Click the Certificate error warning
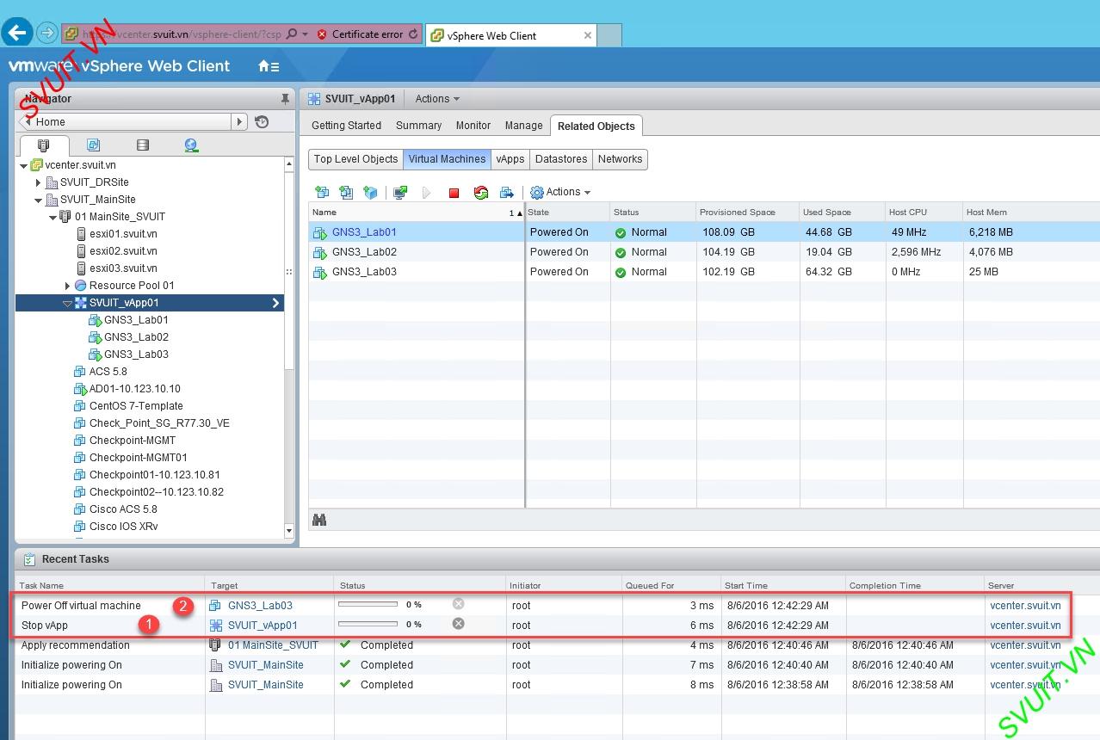 (x=361, y=34)
